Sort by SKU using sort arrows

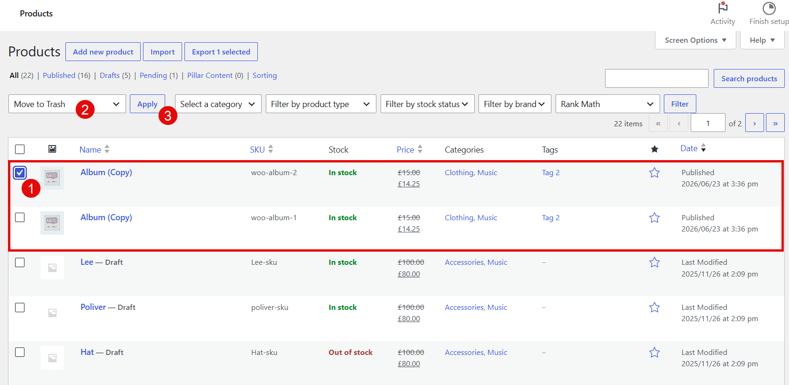click(x=271, y=149)
